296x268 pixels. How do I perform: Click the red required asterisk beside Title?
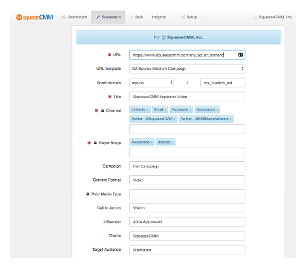click(110, 97)
